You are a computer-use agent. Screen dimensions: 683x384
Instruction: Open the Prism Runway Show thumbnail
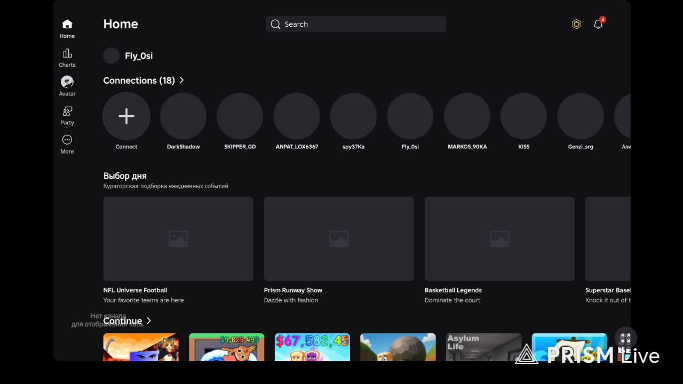coord(339,239)
